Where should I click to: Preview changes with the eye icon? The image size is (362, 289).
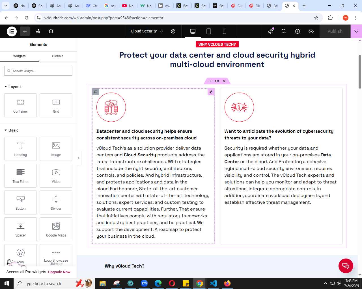(x=311, y=31)
